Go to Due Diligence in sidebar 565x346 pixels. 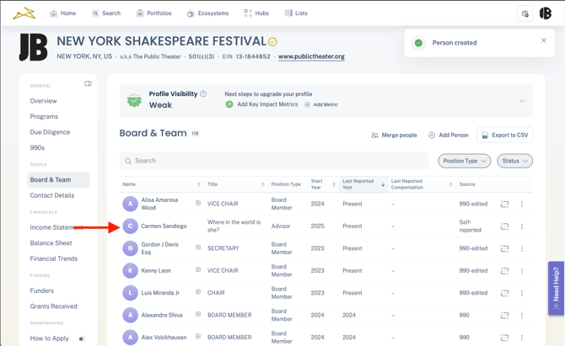(50, 132)
